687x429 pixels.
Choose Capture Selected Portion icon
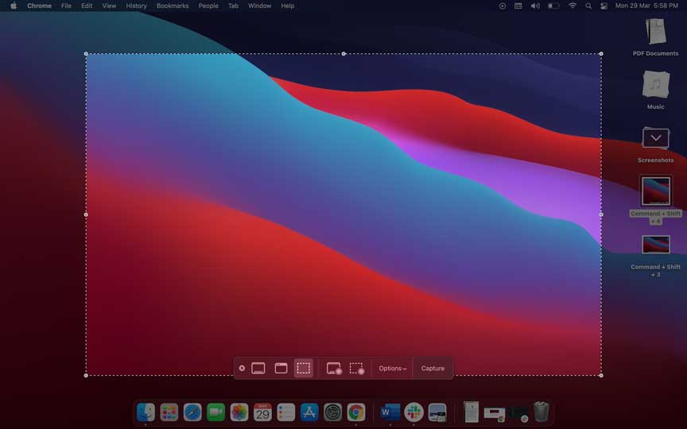point(303,369)
